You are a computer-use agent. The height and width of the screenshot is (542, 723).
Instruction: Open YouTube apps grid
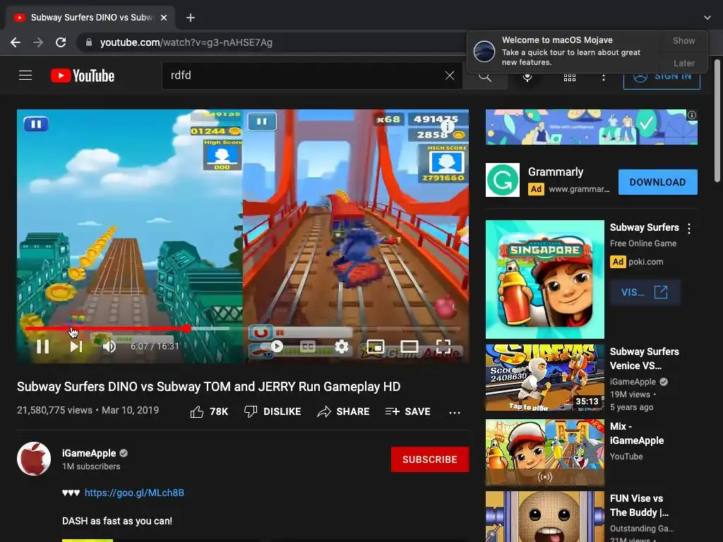tap(570, 78)
